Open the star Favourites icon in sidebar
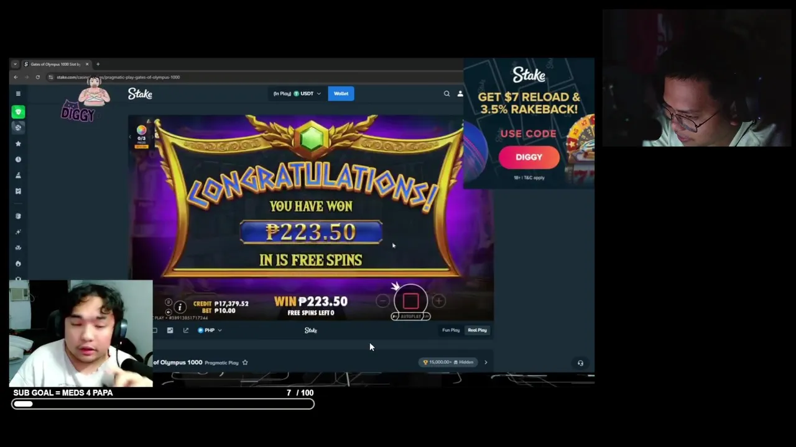Viewport: 796px width, 447px height. point(18,143)
